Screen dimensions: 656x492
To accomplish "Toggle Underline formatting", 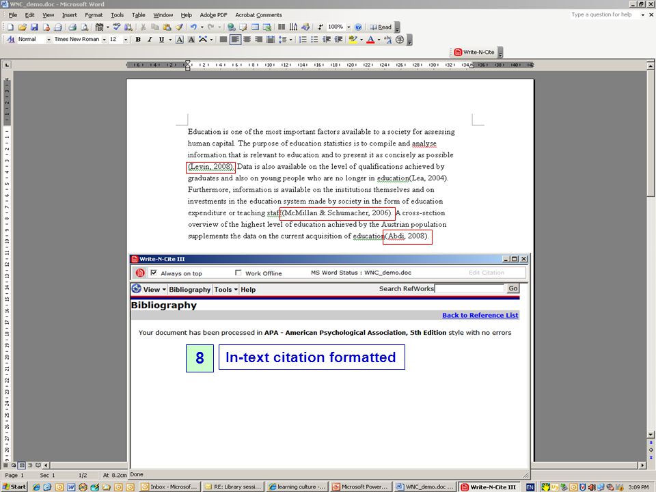I will pos(161,40).
